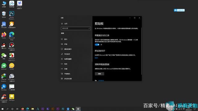Open Microsoft Edge desktop shortcut

12,36
